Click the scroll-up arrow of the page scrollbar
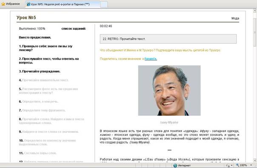257x168 pixels. (x=255, y=11)
